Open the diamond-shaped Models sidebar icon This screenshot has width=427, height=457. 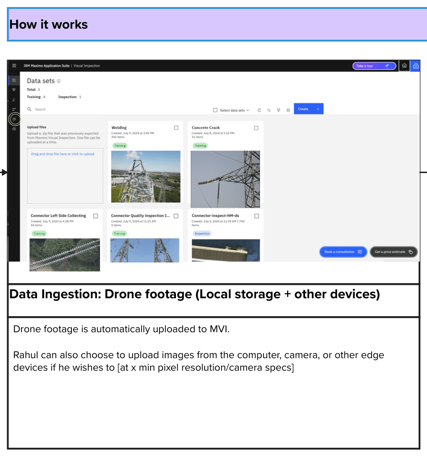(14, 90)
